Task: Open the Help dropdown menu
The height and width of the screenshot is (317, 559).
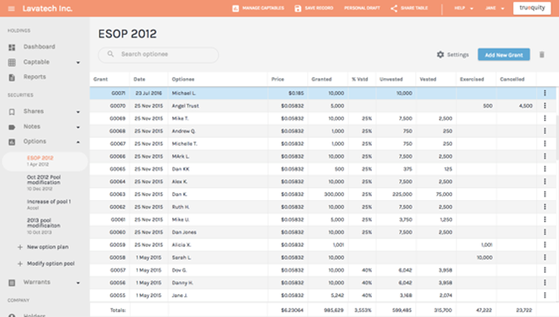Action: pos(463,9)
